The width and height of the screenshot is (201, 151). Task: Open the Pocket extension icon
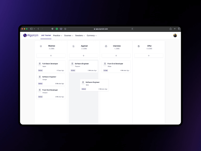click(61, 29)
